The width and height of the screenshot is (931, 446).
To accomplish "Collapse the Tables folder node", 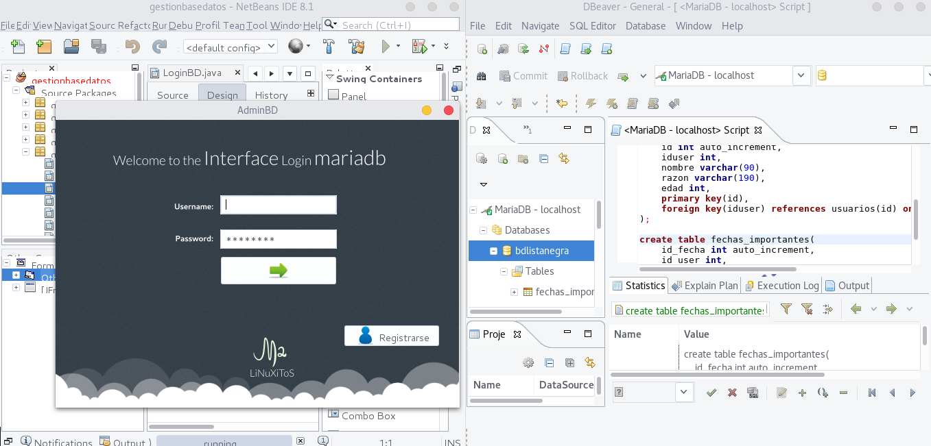I will [x=504, y=271].
